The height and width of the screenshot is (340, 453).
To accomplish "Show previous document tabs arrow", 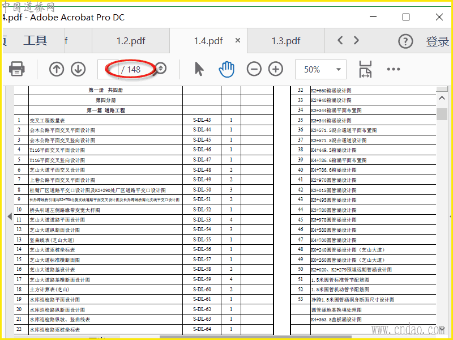I will click(x=340, y=40).
